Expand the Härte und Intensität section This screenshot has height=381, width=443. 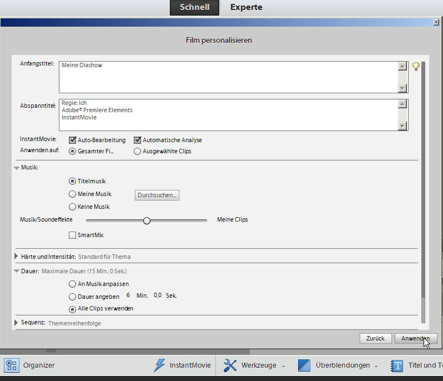pos(16,257)
